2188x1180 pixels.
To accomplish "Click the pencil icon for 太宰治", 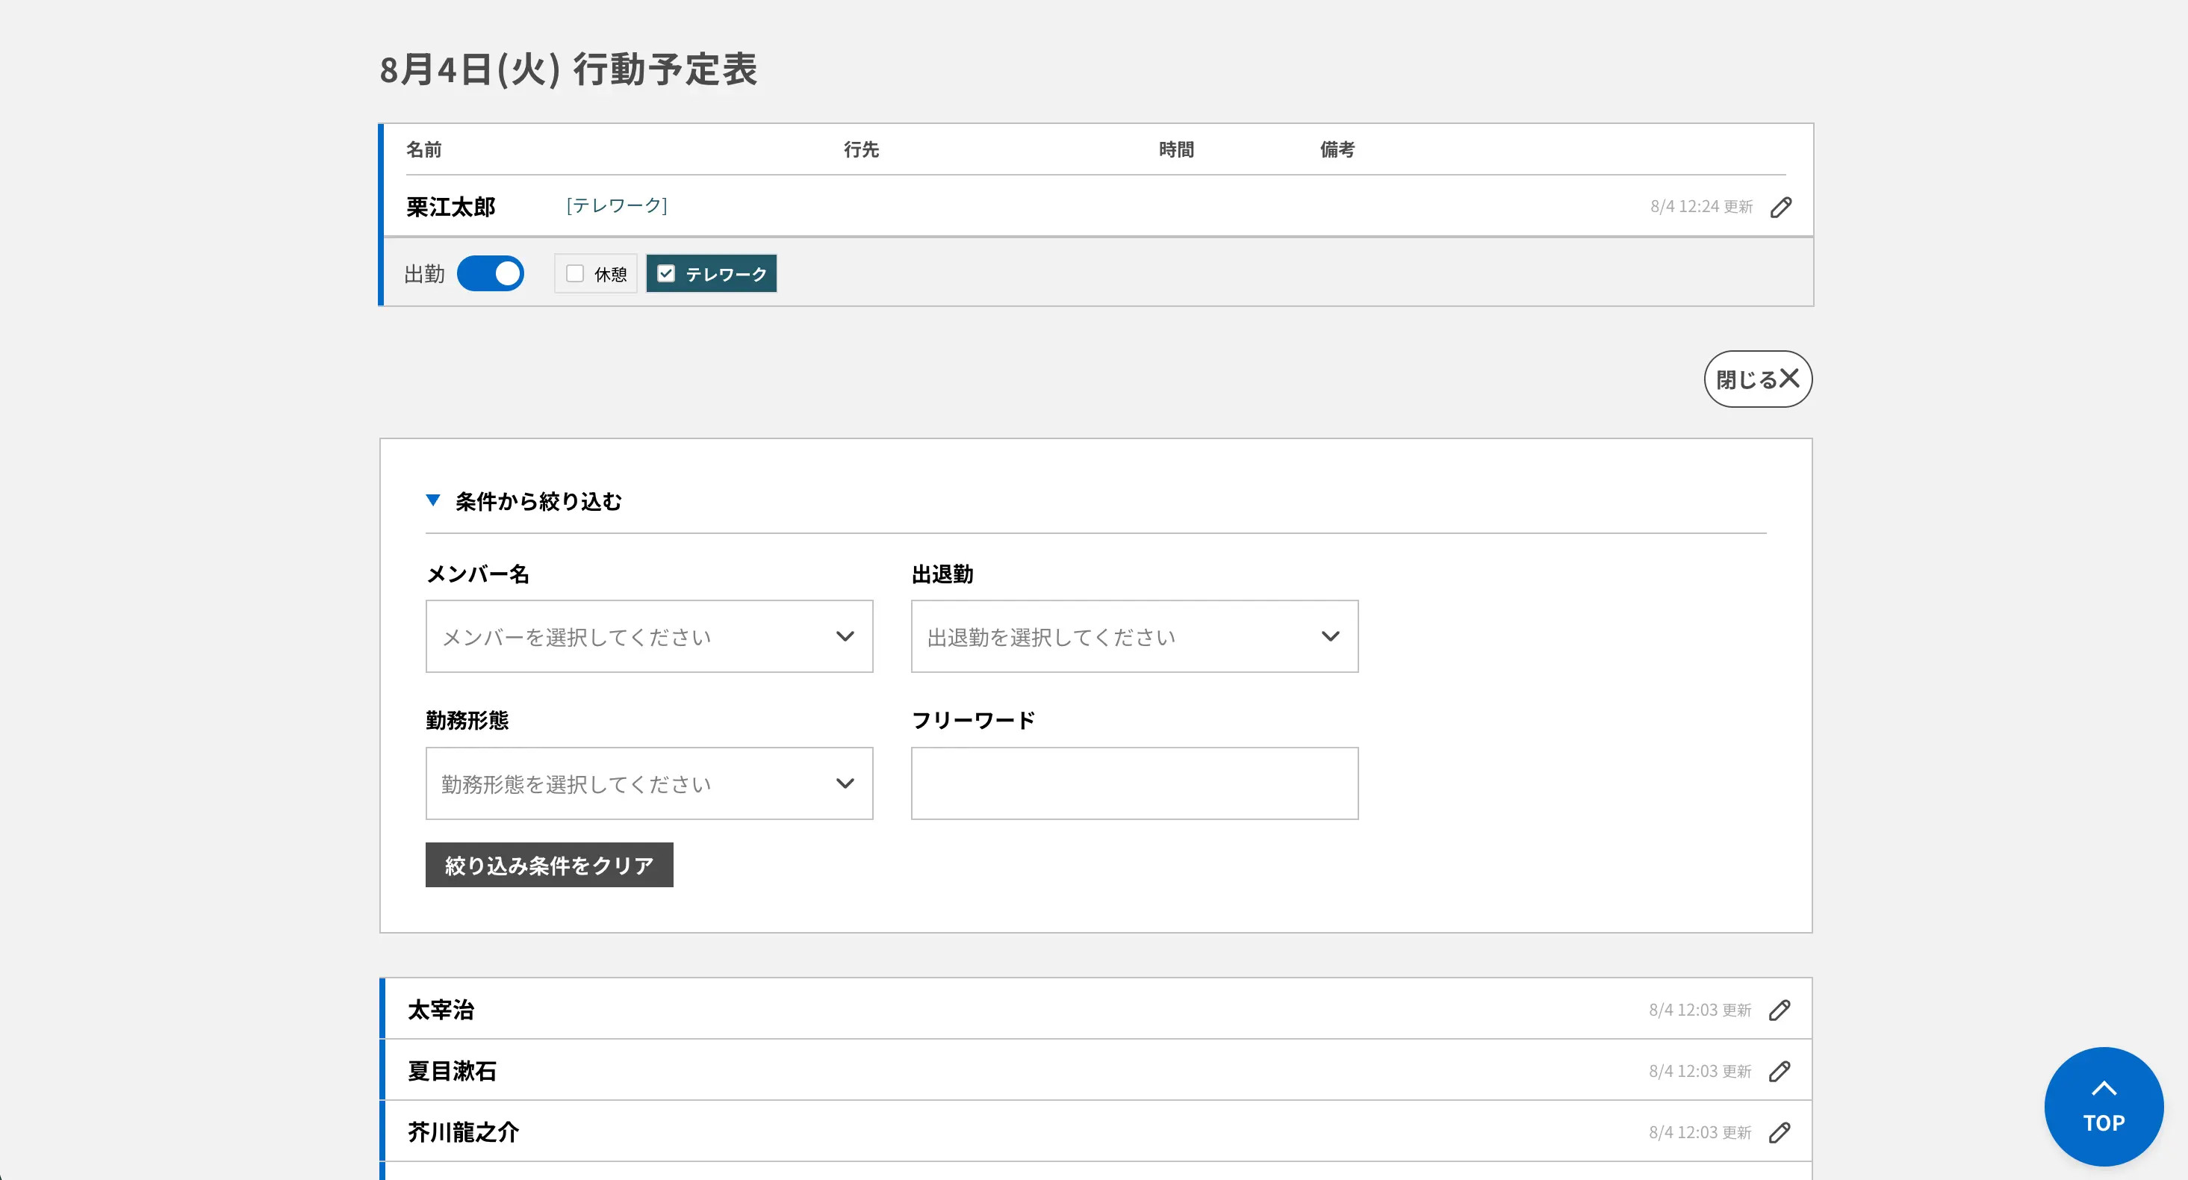I will tap(1780, 1010).
